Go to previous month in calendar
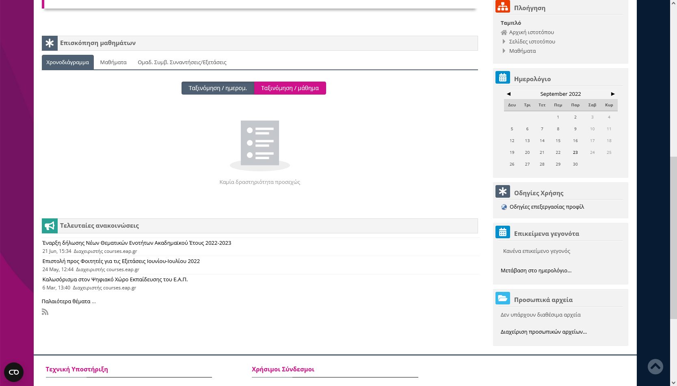 (508, 94)
